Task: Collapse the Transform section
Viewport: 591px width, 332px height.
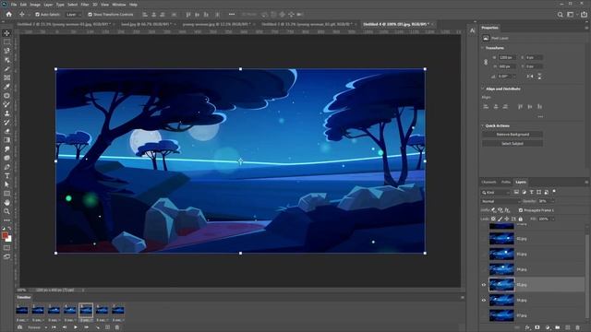Action: coord(483,48)
